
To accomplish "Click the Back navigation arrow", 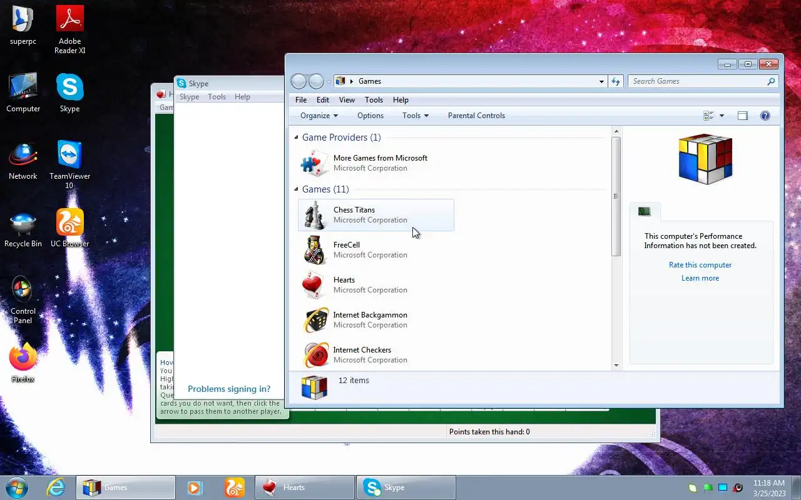I will 299,81.
